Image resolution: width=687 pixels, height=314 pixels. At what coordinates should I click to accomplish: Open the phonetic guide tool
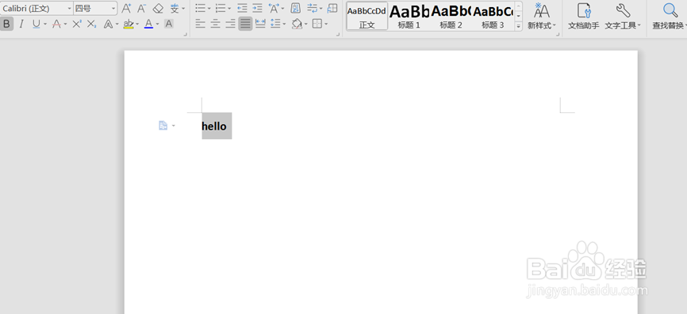tap(175, 8)
